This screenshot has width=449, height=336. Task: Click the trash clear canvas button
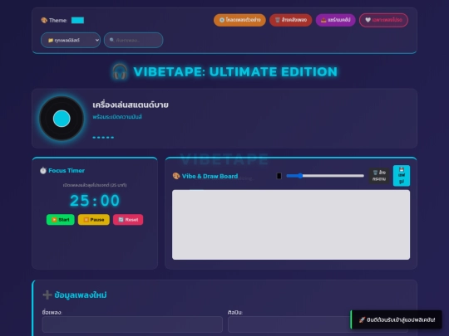(379, 176)
